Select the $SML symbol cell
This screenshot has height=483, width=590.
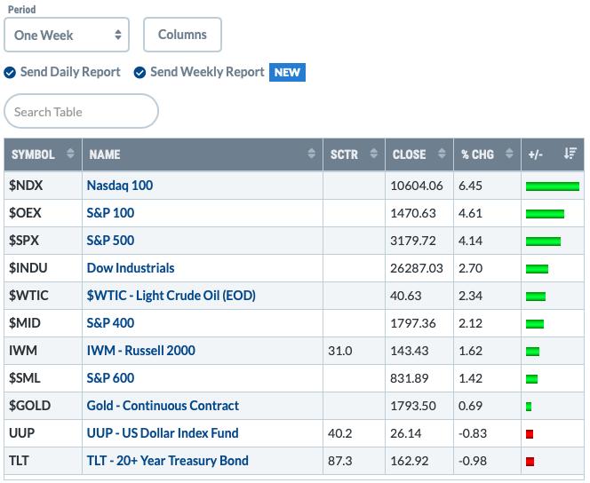43,377
